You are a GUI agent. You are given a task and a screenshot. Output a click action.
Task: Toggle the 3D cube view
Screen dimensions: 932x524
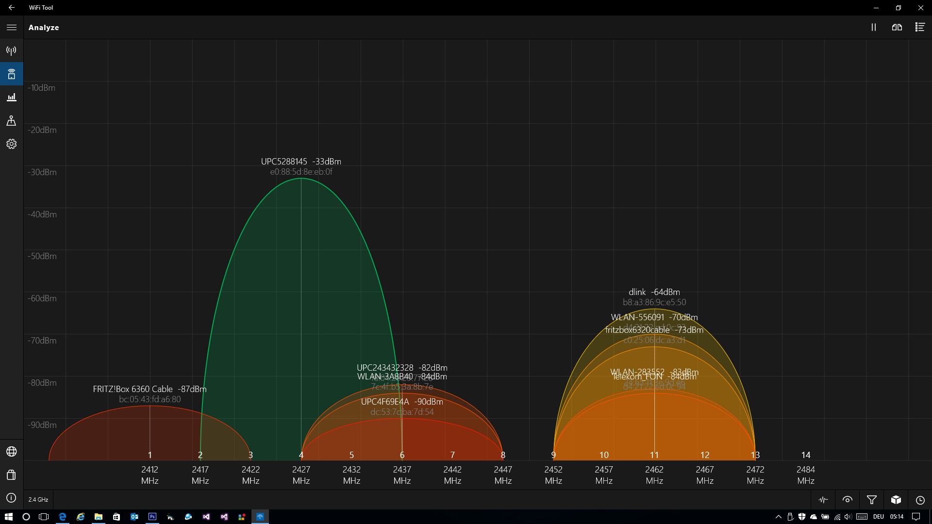(x=896, y=500)
